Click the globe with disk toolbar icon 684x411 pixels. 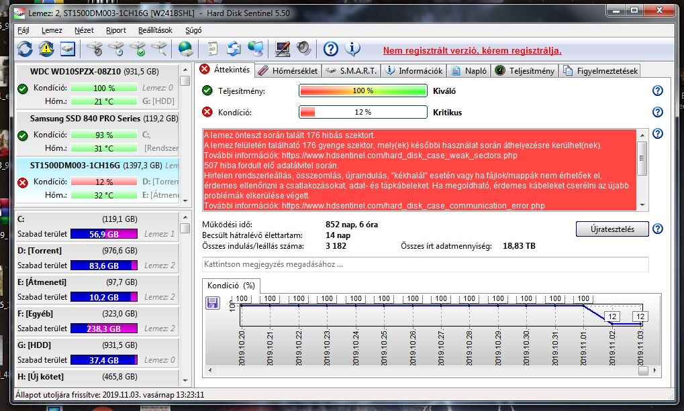186,49
